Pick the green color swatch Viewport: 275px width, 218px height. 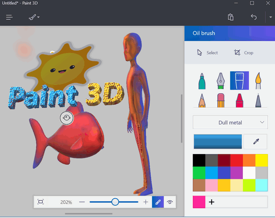[x=199, y=173]
